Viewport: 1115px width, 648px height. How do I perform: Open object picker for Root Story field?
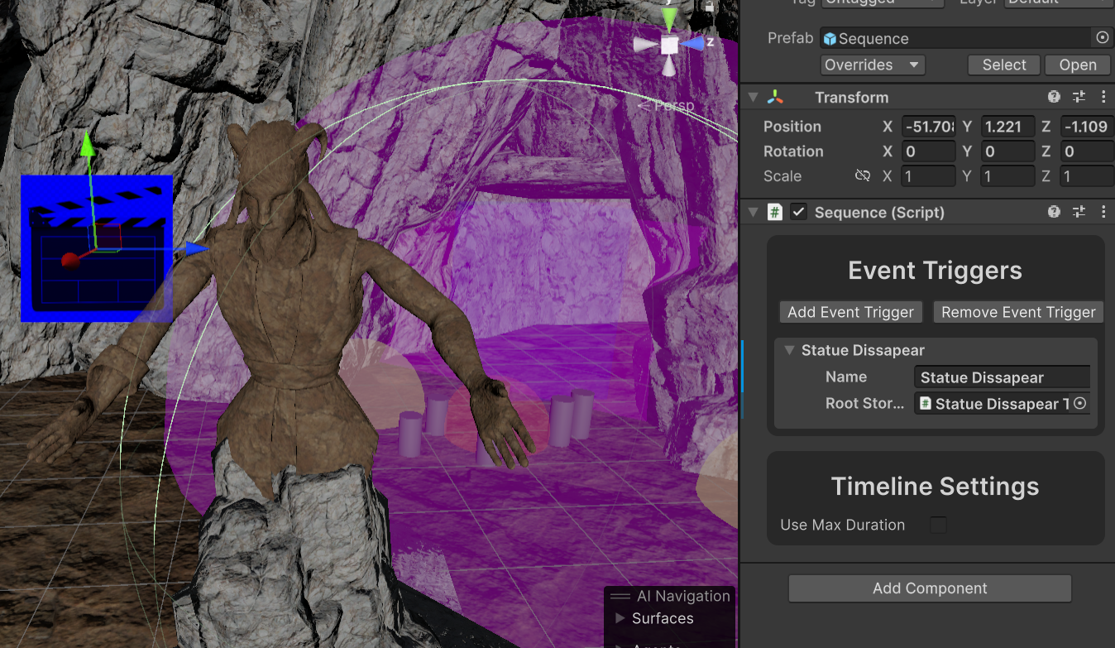tap(1079, 403)
